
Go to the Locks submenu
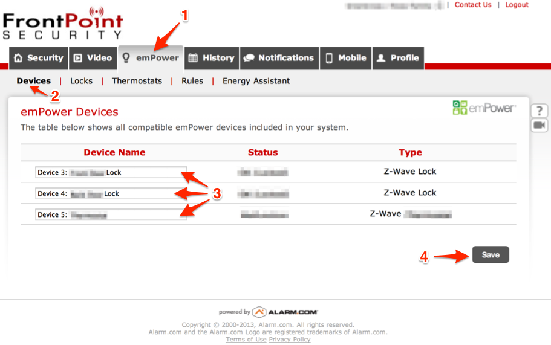click(x=81, y=81)
